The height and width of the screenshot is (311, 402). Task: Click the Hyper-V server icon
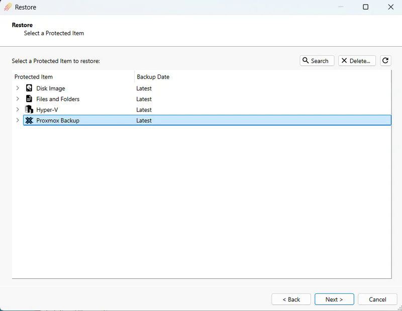pos(29,109)
